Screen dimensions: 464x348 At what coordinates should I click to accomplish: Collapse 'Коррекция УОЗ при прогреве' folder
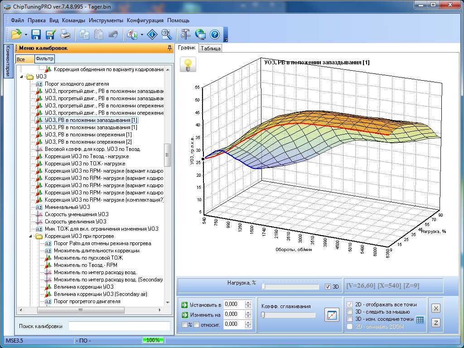point(31,236)
